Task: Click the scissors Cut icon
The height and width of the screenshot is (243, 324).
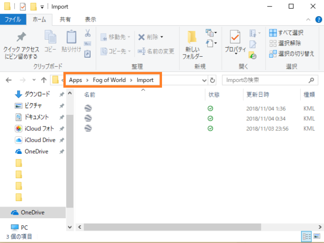Action: 88,33
